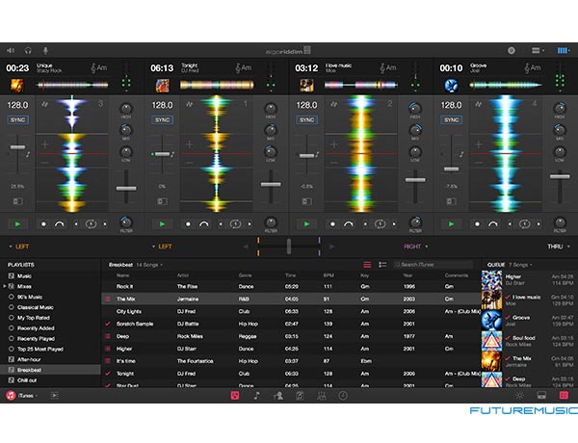Screen dimensions: 578x443
Task: Toggle the slip mode box under Unique pitch slider
Action: click(x=17, y=201)
